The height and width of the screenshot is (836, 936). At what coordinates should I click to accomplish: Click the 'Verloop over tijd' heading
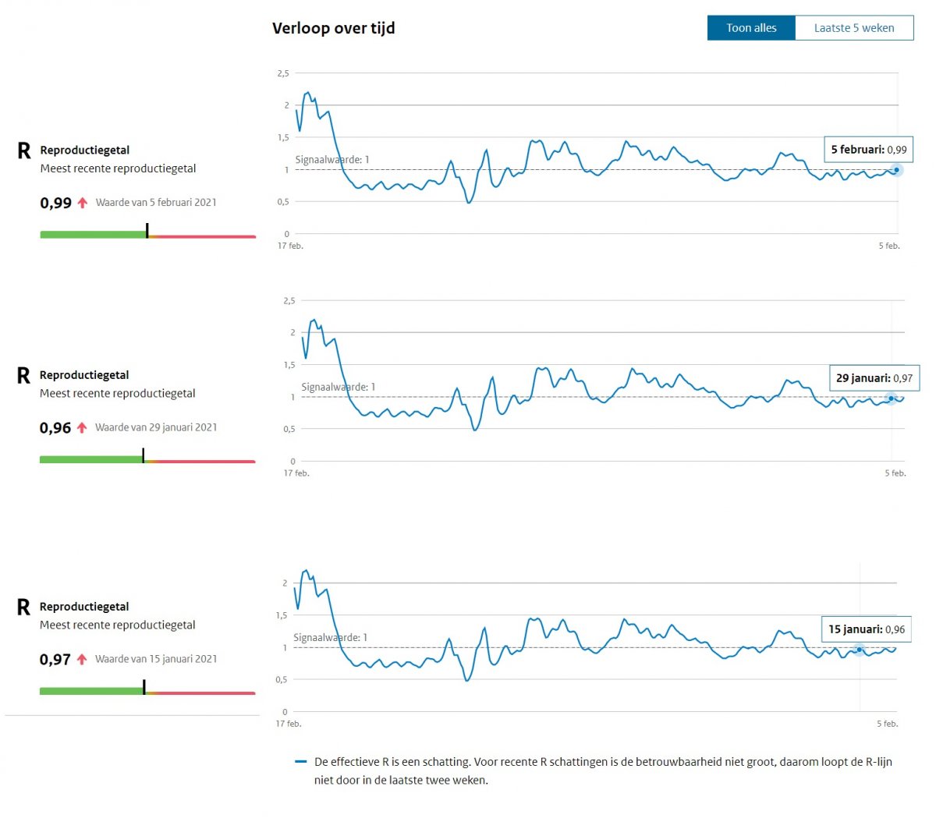point(334,28)
